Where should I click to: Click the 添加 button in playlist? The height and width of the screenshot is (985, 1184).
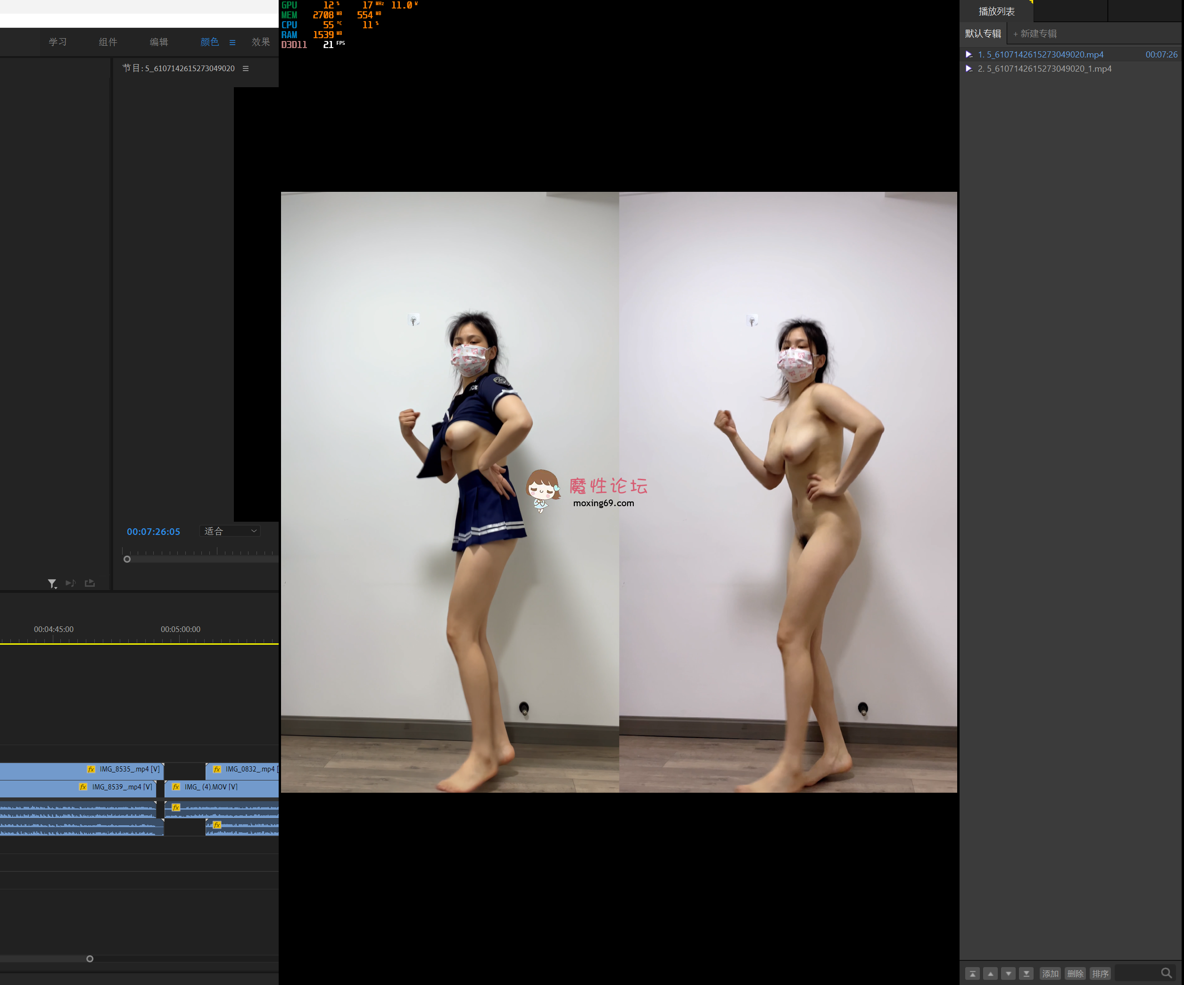click(1050, 974)
